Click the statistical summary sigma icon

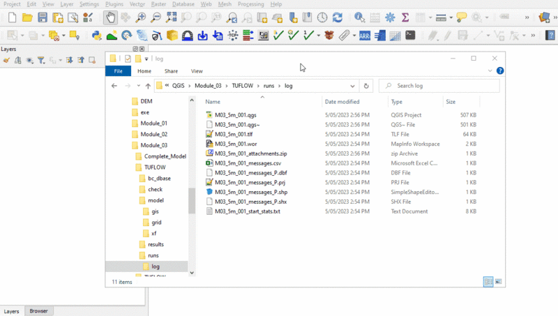click(405, 17)
